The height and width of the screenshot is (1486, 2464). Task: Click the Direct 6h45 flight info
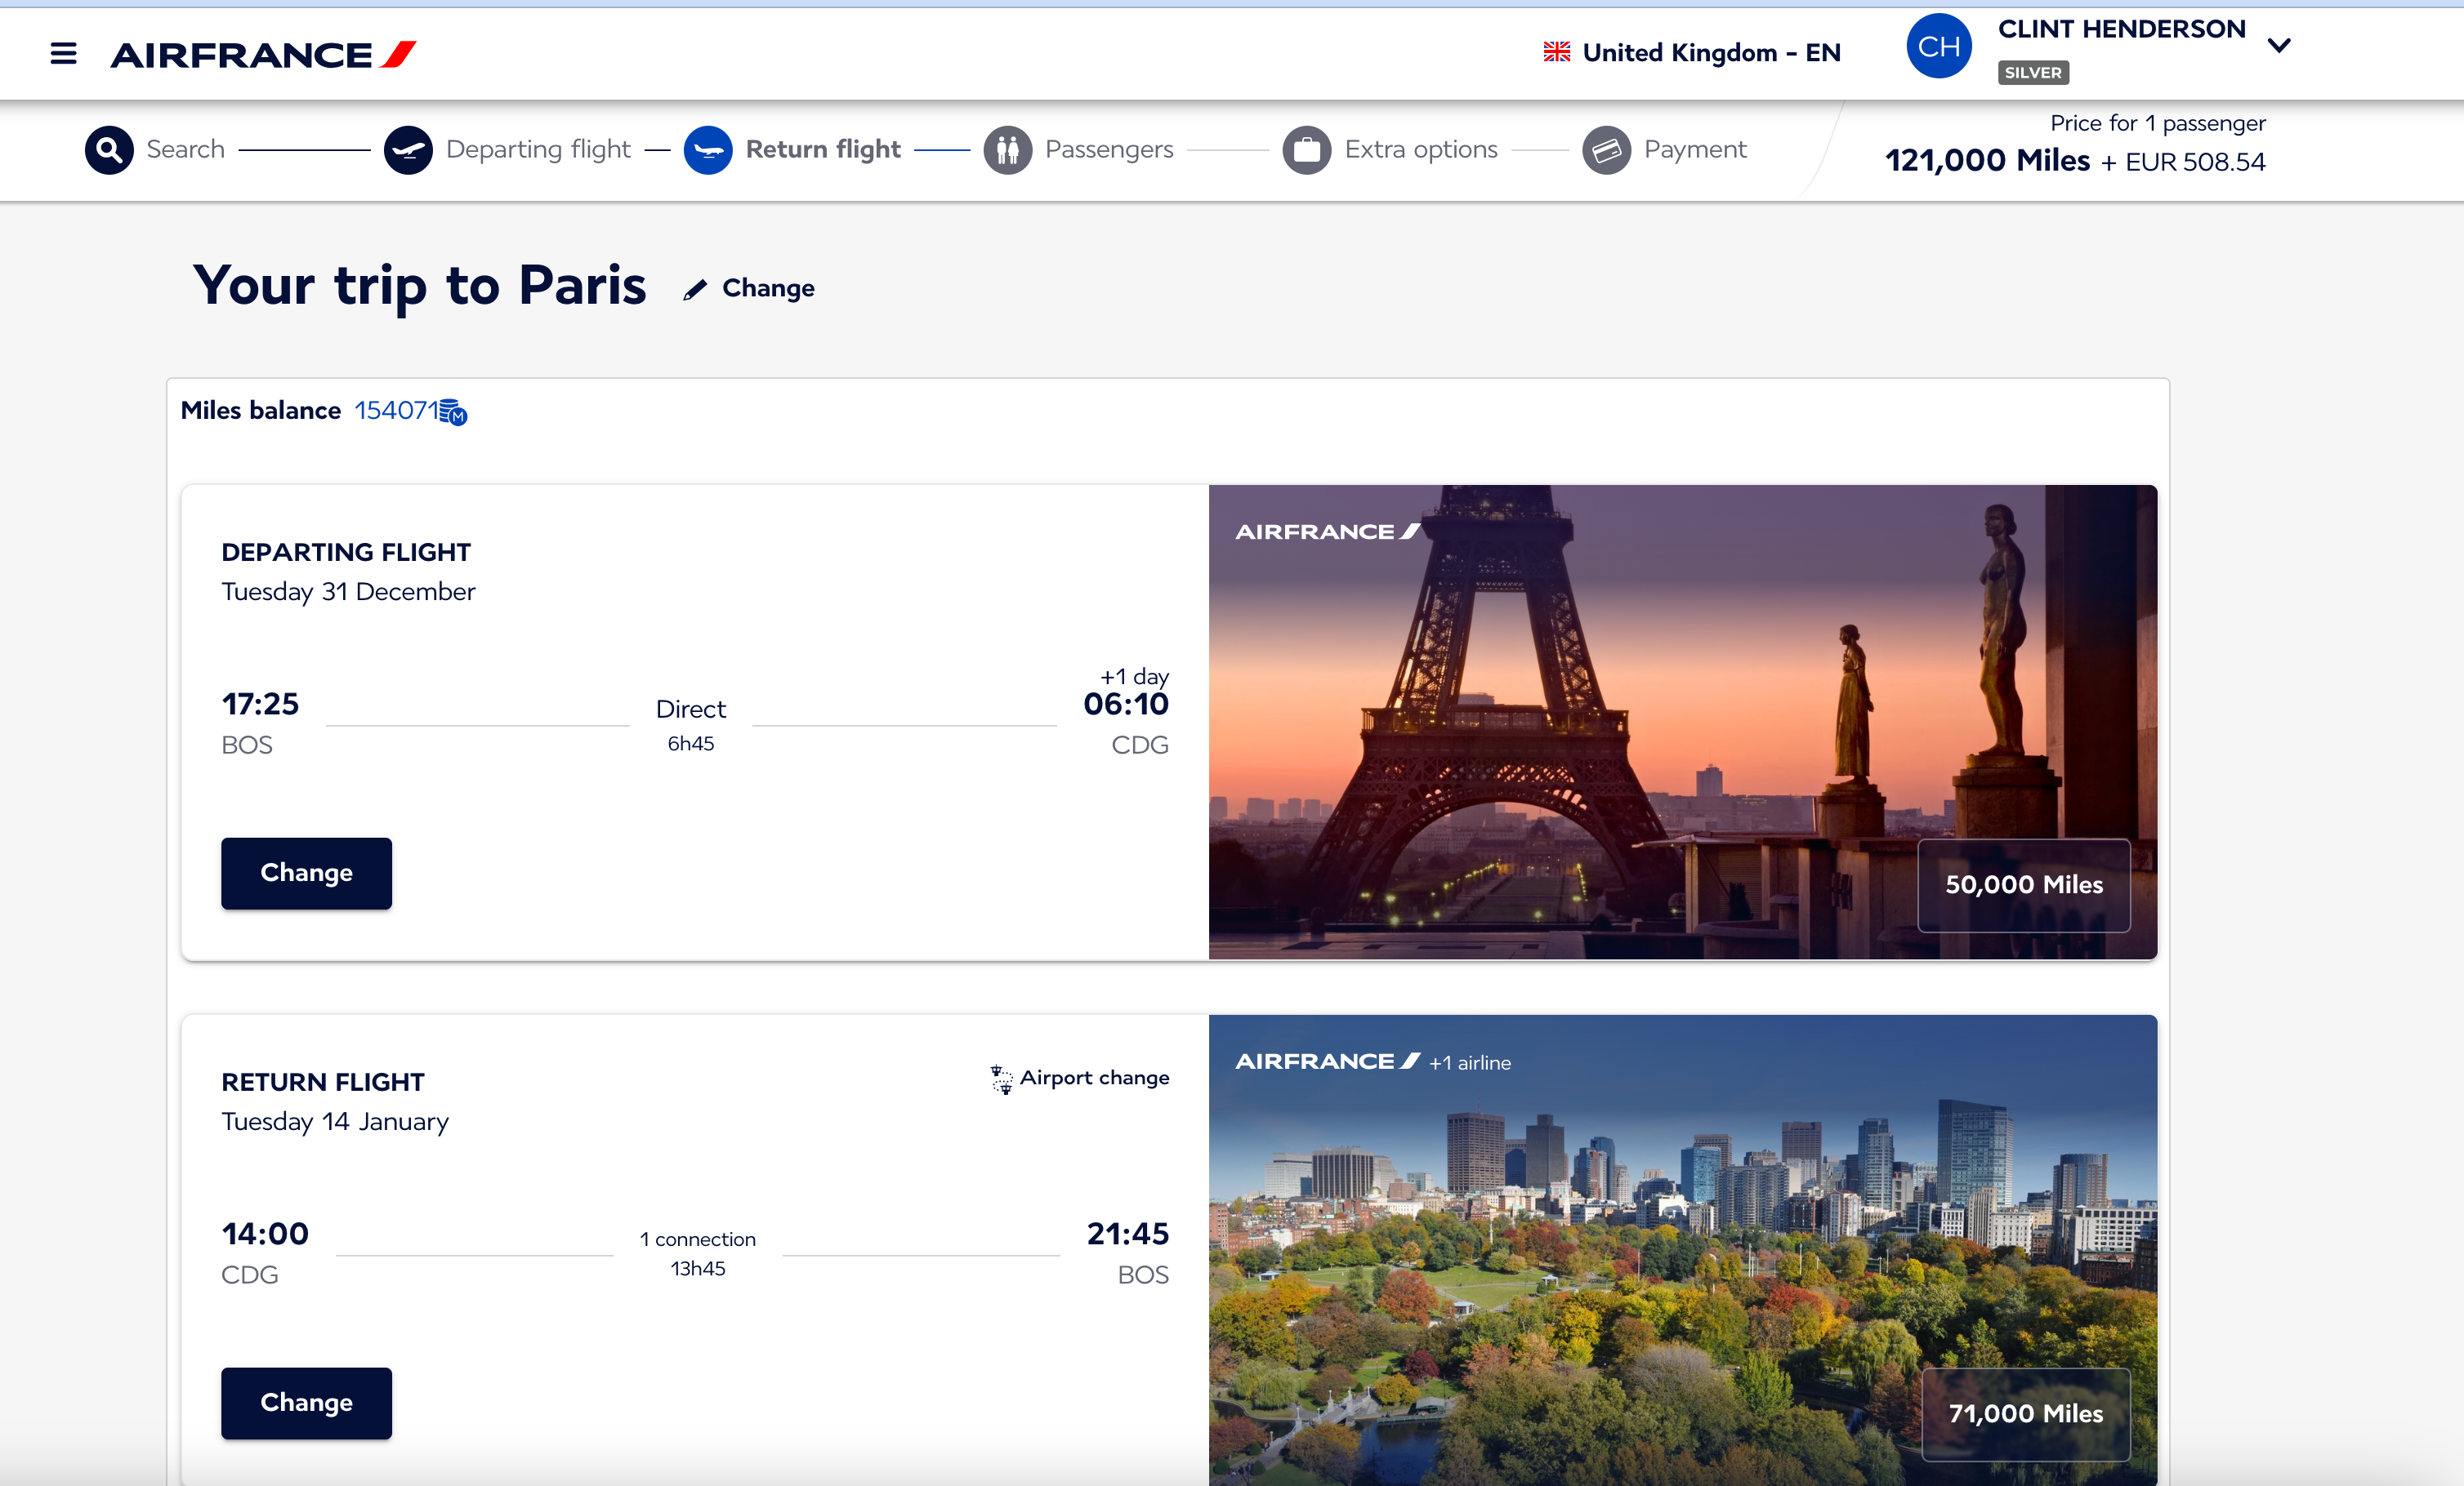691,724
